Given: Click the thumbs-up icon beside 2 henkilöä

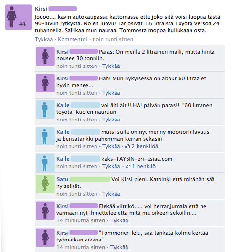Looking at the screenshot, I should 127,146.
